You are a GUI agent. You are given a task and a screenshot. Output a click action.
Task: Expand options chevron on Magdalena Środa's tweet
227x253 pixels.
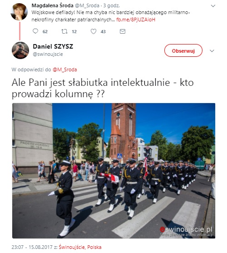213,6
